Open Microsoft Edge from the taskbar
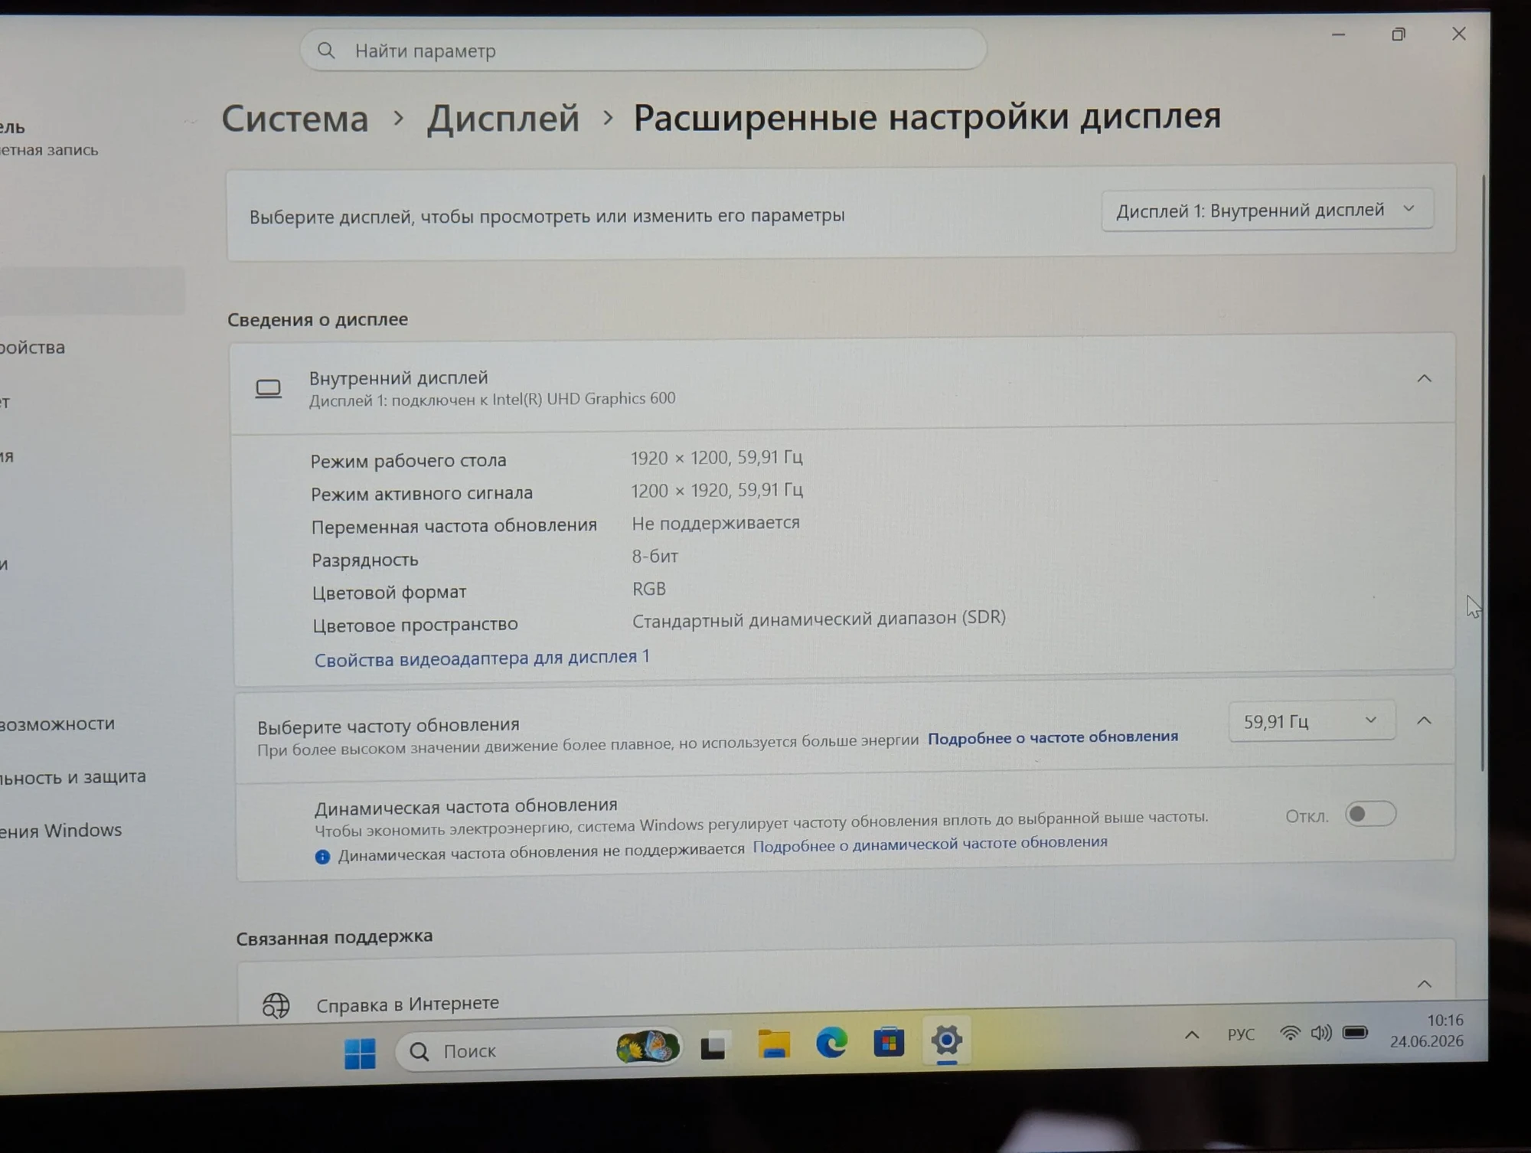The image size is (1531, 1153). tap(831, 1043)
